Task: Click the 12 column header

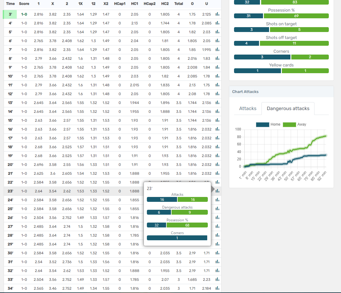Action: [x=93, y=4]
